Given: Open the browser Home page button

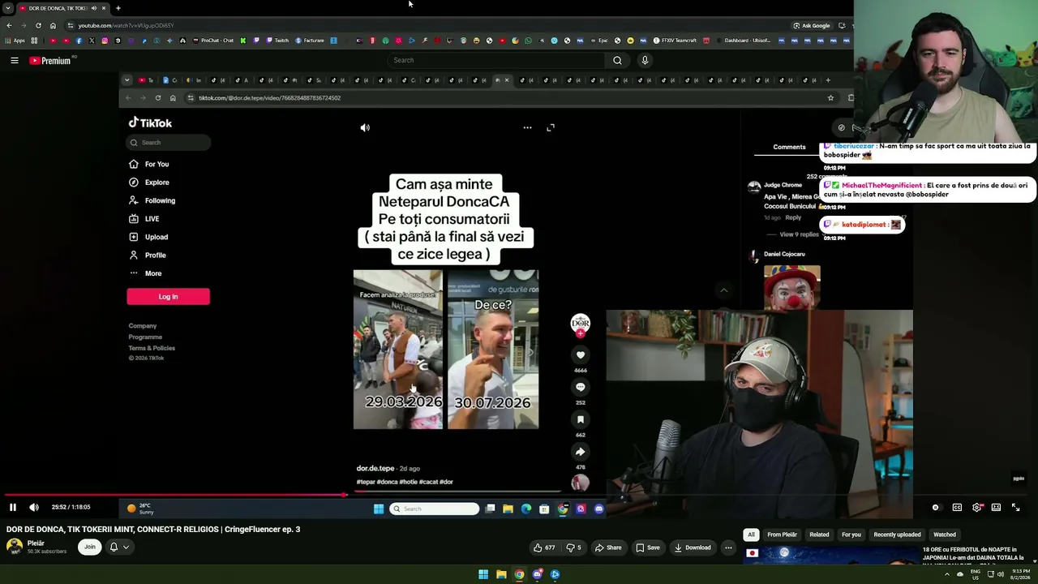Looking at the screenshot, I should coord(54,25).
